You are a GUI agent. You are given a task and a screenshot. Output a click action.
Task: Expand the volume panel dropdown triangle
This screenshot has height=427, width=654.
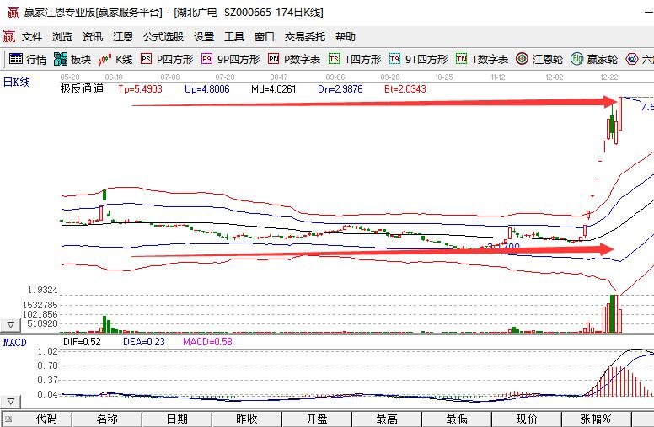[x=10, y=324]
